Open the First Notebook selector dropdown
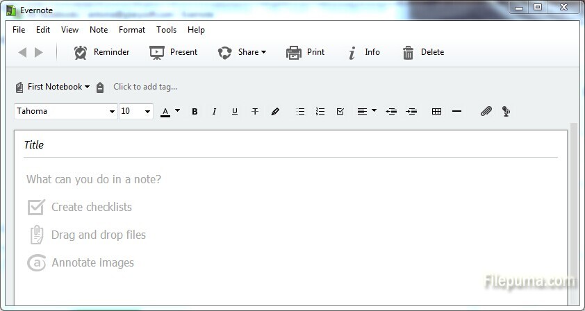Viewport: 585px width, 311px height. (x=58, y=87)
